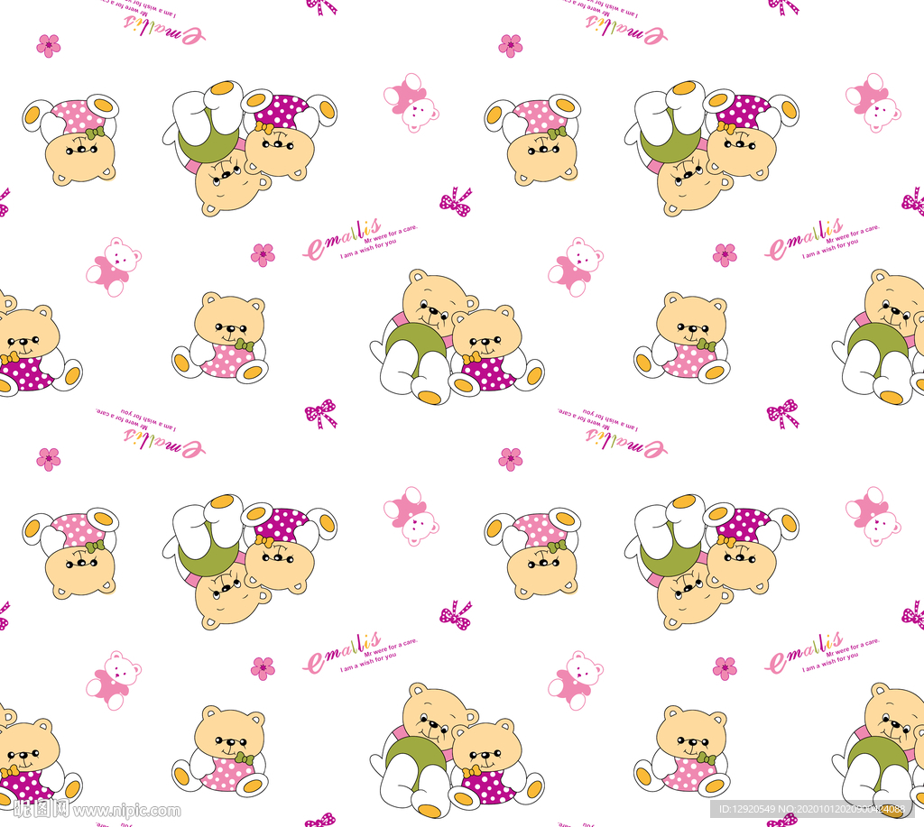Click the magenta bow cut off beside the watermark
924x827 pixels.
pos(320,820)
